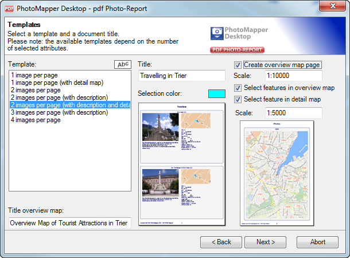The height and width of the screenshot is (258, 350).
Task: Select '4 images per page' template
Action: (36, 120)
